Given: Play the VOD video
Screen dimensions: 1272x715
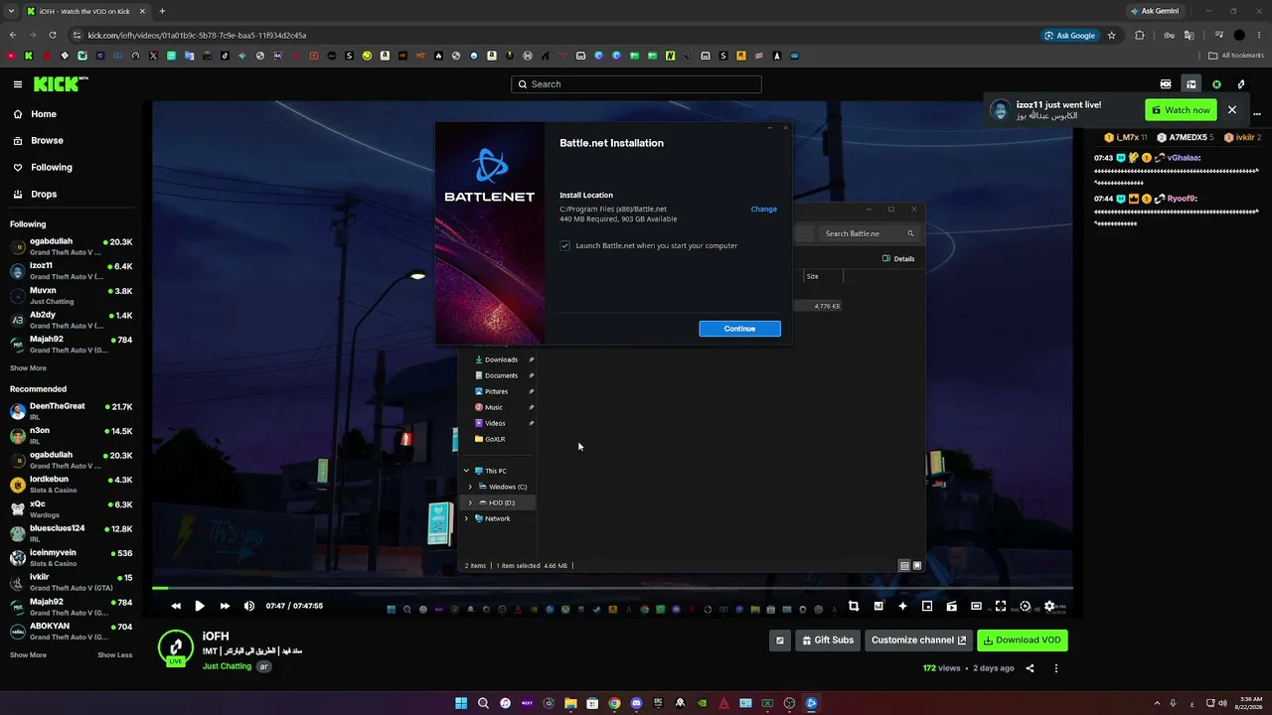Looking at the screenshot, I should (x=200, y=606).
